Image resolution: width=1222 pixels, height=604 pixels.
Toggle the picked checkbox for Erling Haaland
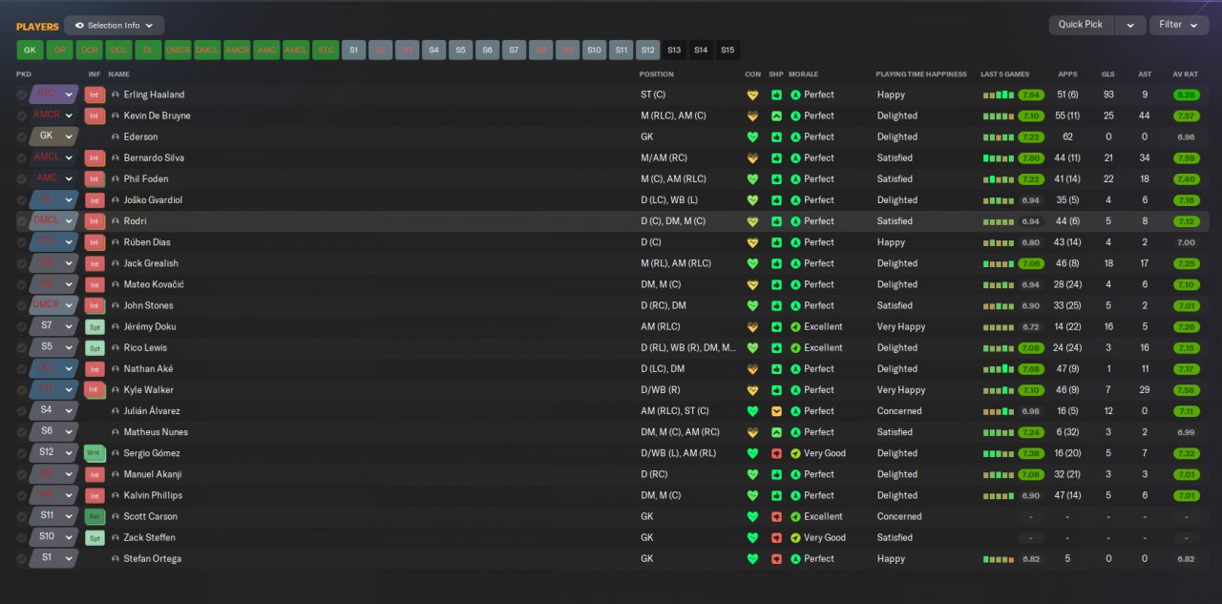21,94
